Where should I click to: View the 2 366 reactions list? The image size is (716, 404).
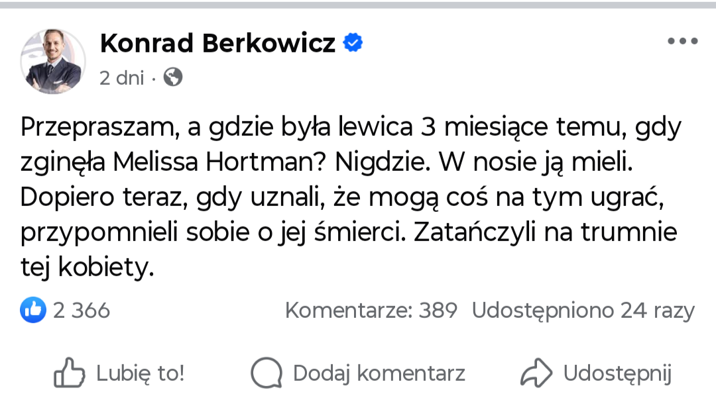click(x=82, y=310)
